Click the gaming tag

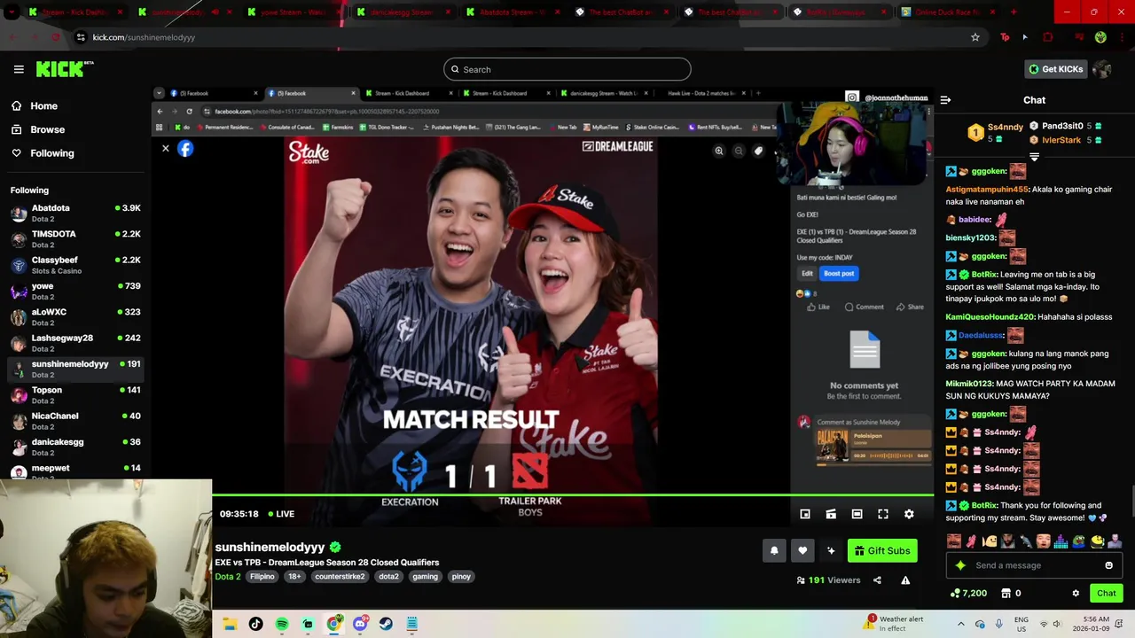[x=425, y=576]
